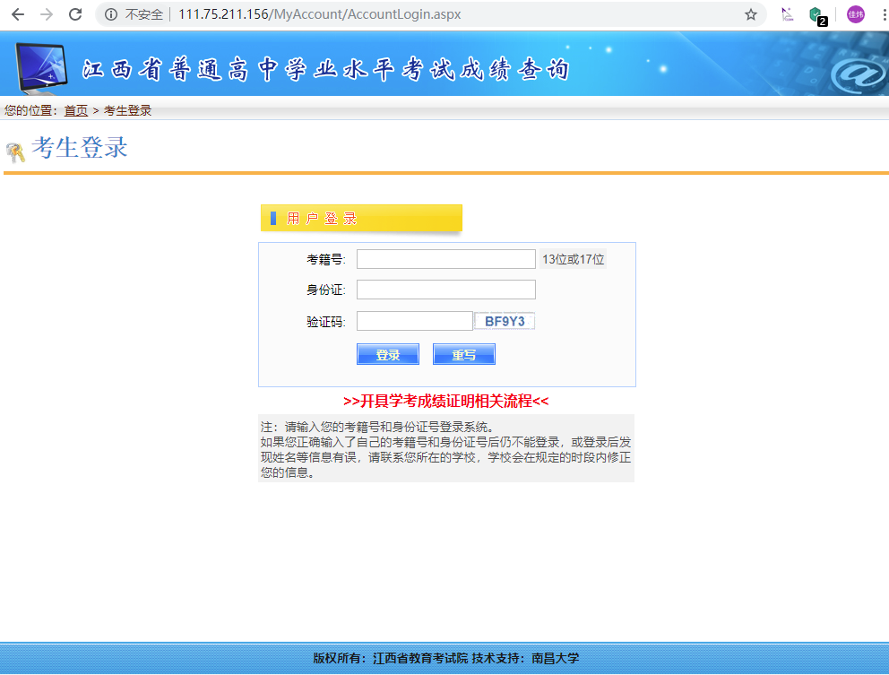Screen dimensions: 889x675
Task: Click the computer monitor logo in banner
Action: pos(41,68)
